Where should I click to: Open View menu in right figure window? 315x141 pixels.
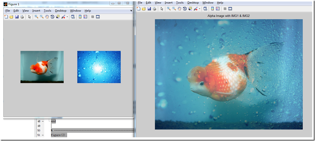158,2
